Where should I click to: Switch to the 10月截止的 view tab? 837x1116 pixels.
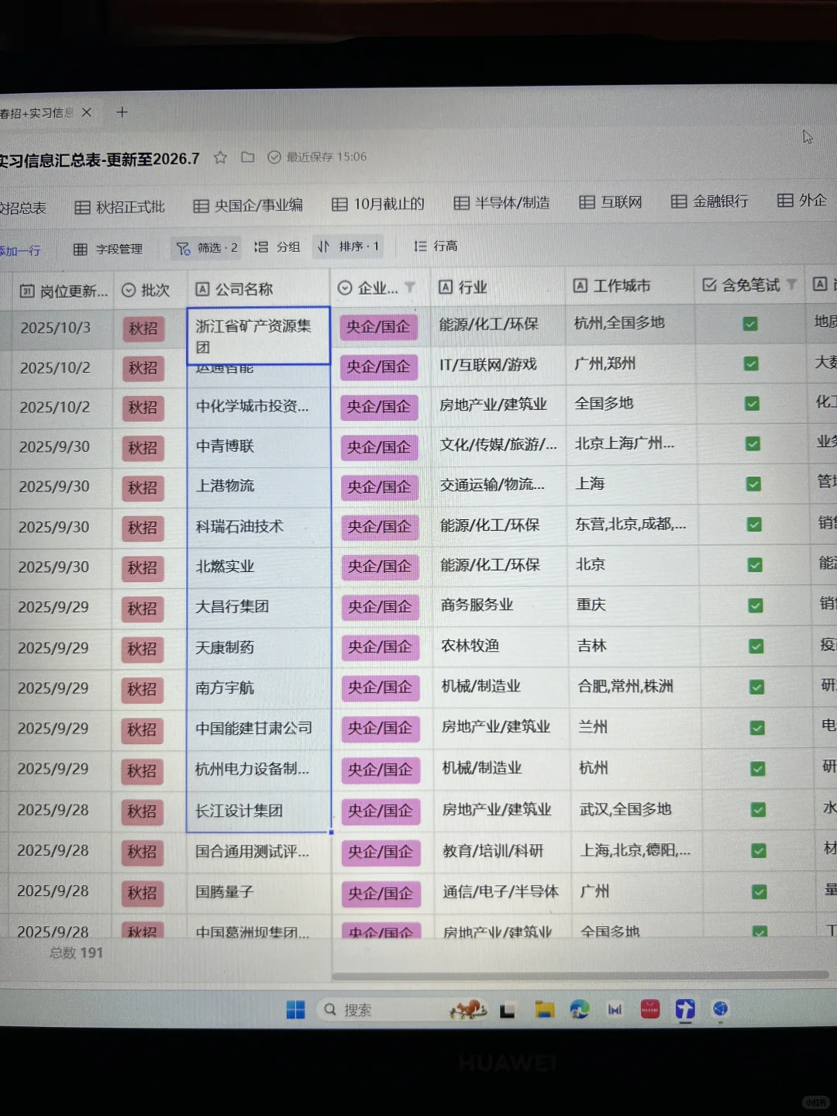(x=378, y=204)
